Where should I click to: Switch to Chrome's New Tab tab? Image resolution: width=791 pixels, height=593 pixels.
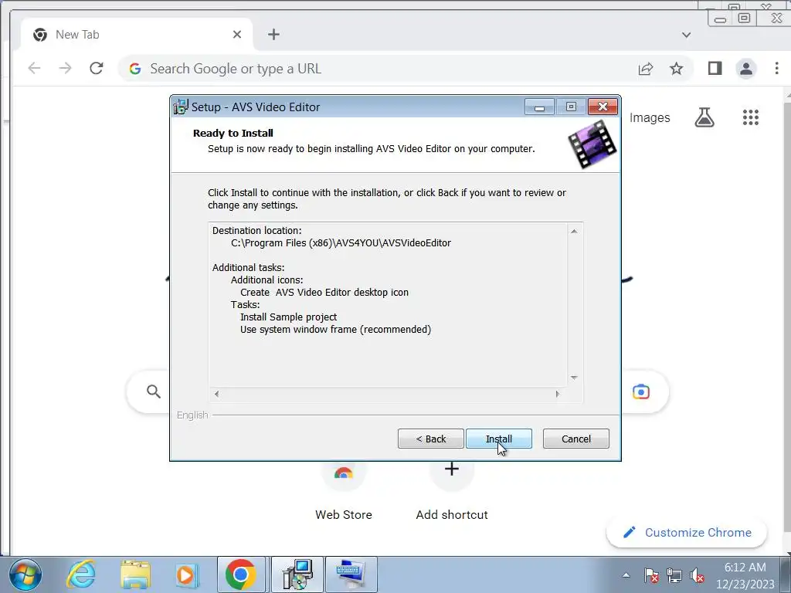point(136,34)
